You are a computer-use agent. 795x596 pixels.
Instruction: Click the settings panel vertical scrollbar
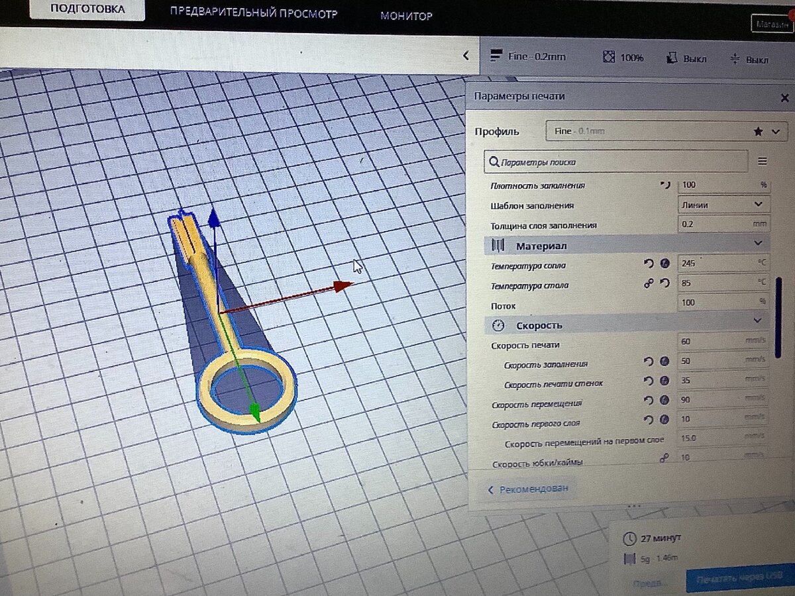click(779, 317)
